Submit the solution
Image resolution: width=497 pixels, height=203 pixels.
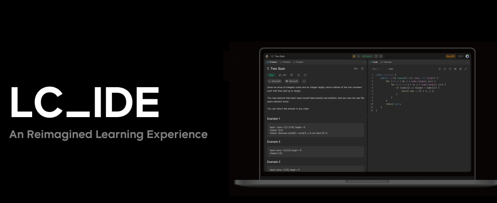pyautogui.click(x=367, y=56)
